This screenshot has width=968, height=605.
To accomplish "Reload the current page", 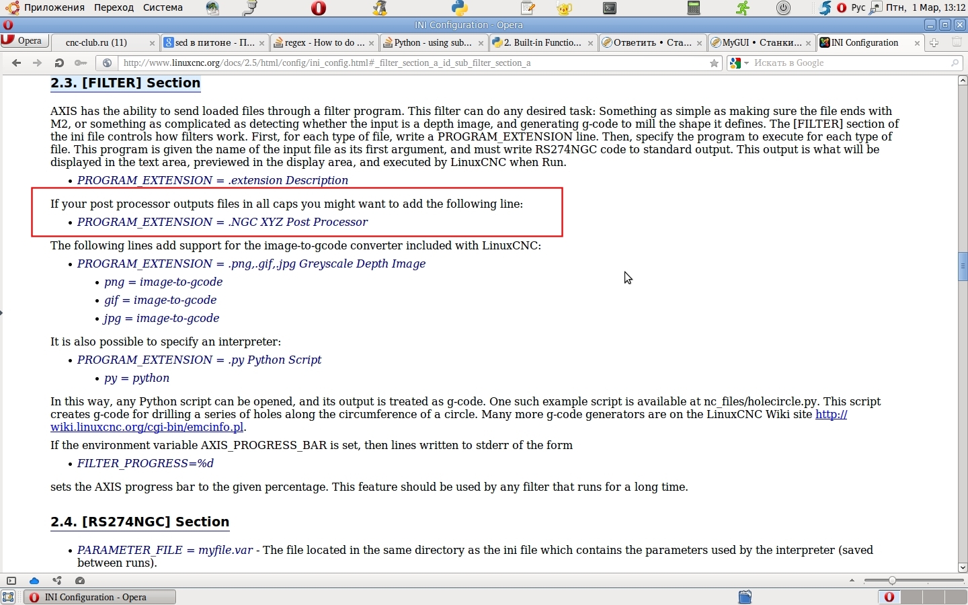I will 59,63.
